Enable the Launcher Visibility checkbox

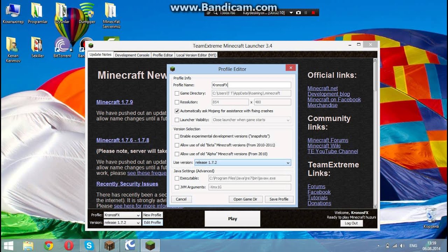tap(177, 120)
